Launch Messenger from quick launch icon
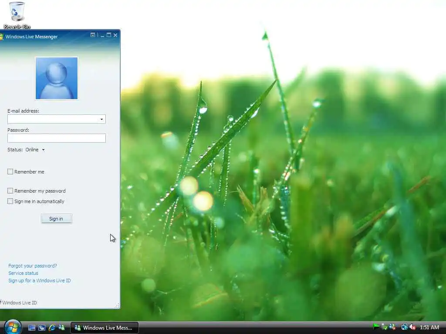Viewport: 446px width, 334px height. pyautogui.click(x=61, y=328)
